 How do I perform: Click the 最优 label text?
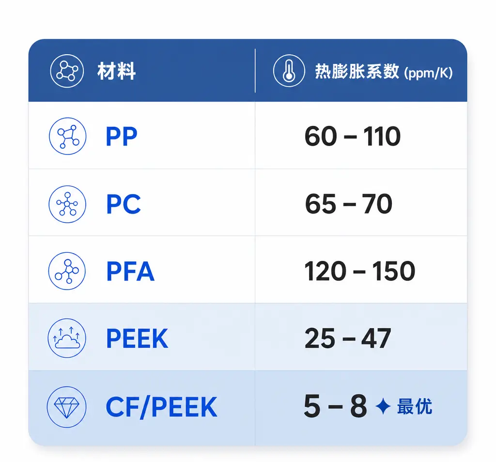415,406
